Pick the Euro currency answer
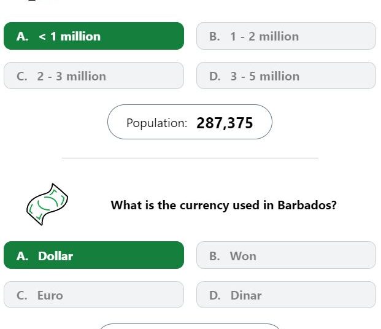 click(94, 295)
